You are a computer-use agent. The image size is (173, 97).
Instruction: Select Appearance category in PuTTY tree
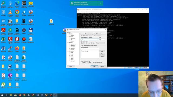click(73, 44)
